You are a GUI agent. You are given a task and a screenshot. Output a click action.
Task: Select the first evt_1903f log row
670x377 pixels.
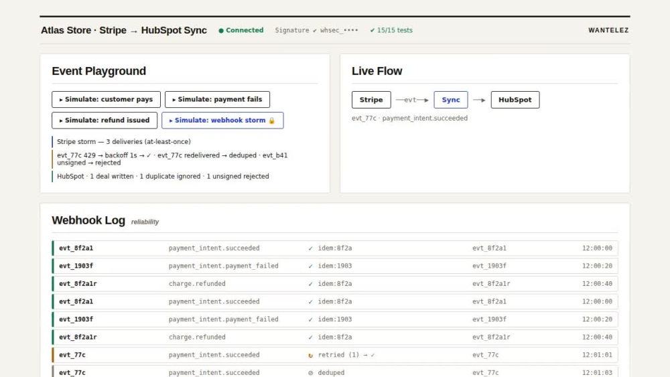(x=335, y=266)
